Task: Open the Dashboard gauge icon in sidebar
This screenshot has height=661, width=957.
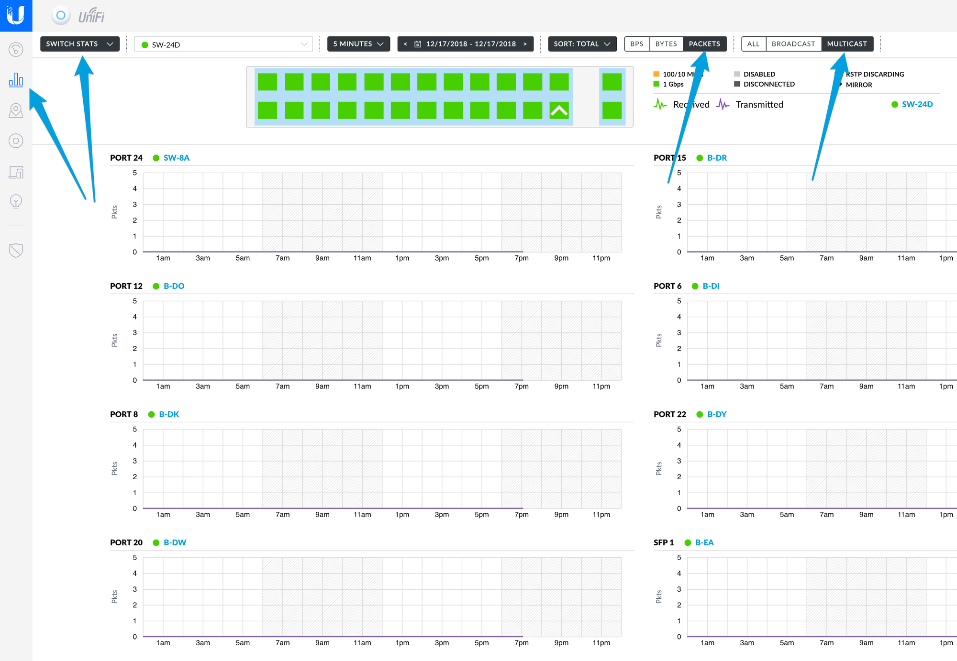Action: 16,49
